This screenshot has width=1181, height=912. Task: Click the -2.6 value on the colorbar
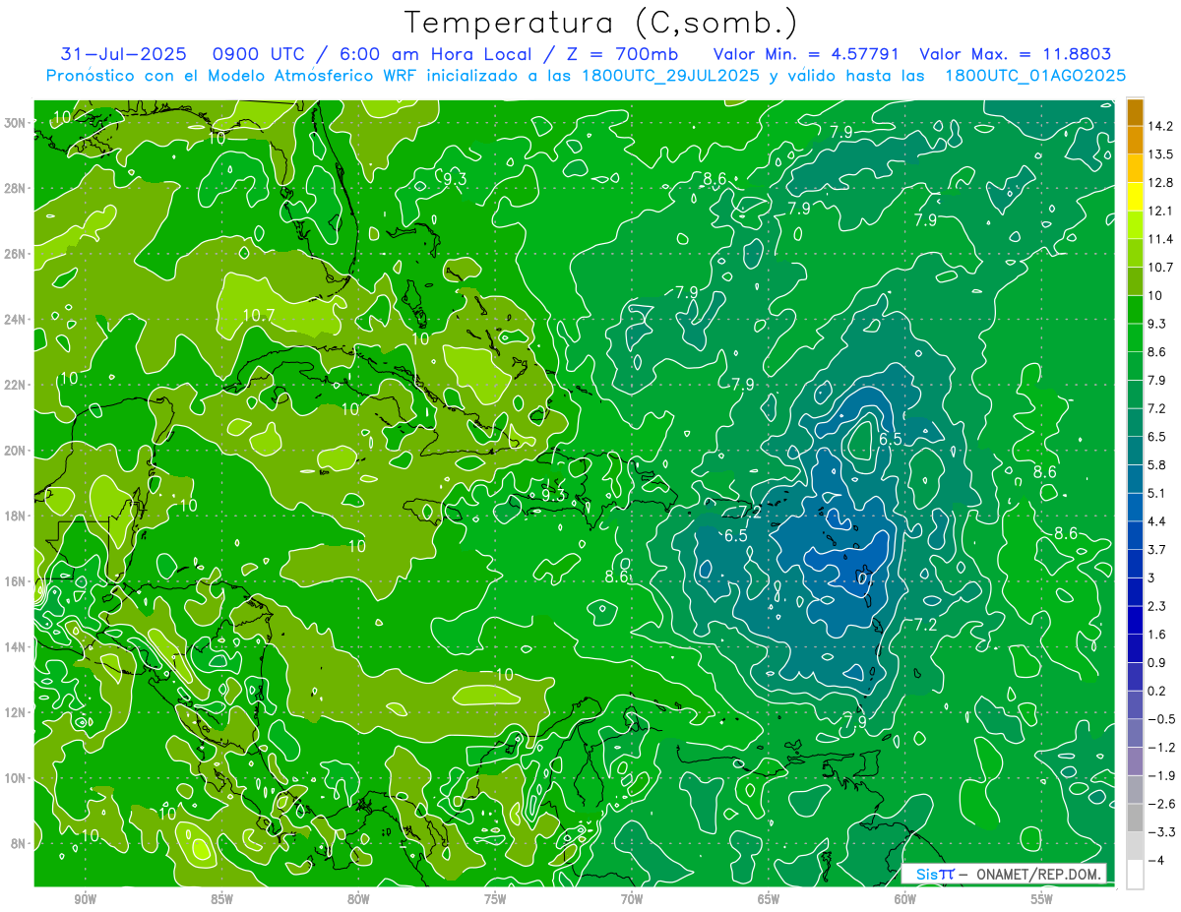click(1161, 803)
